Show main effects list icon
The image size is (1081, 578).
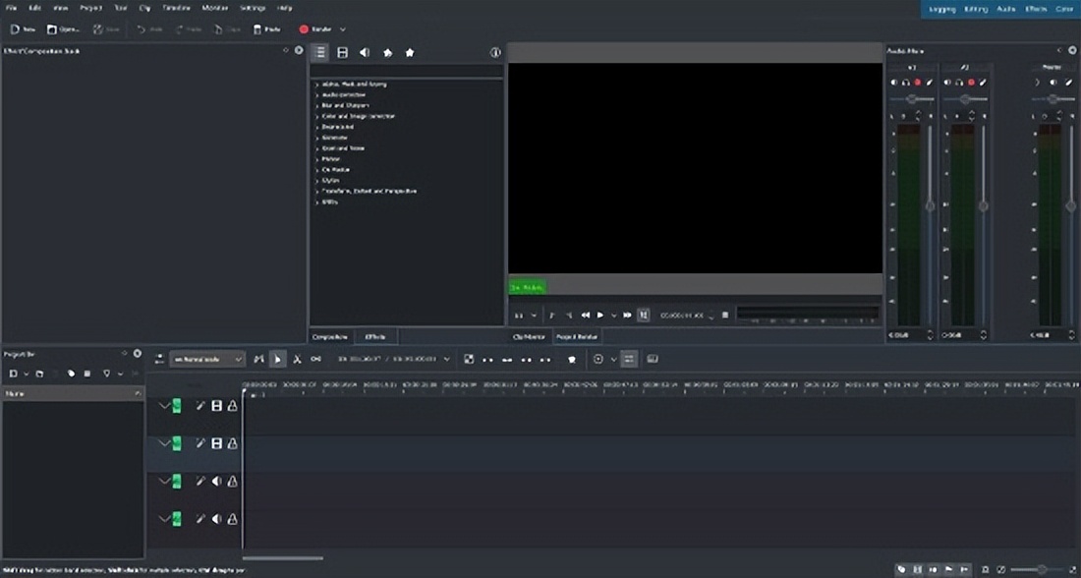pyautogui.click(x=320, y=52)
